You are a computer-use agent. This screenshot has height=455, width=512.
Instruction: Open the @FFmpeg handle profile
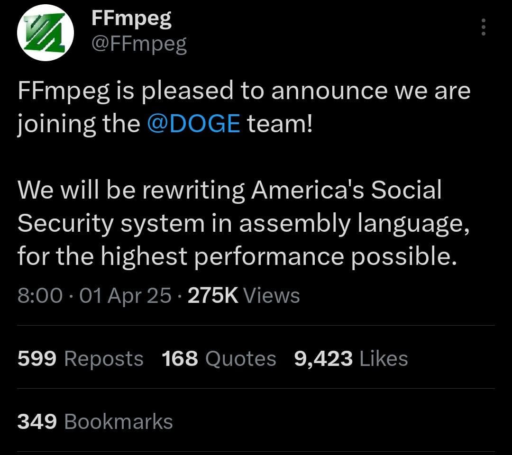[x=139, y=44]
